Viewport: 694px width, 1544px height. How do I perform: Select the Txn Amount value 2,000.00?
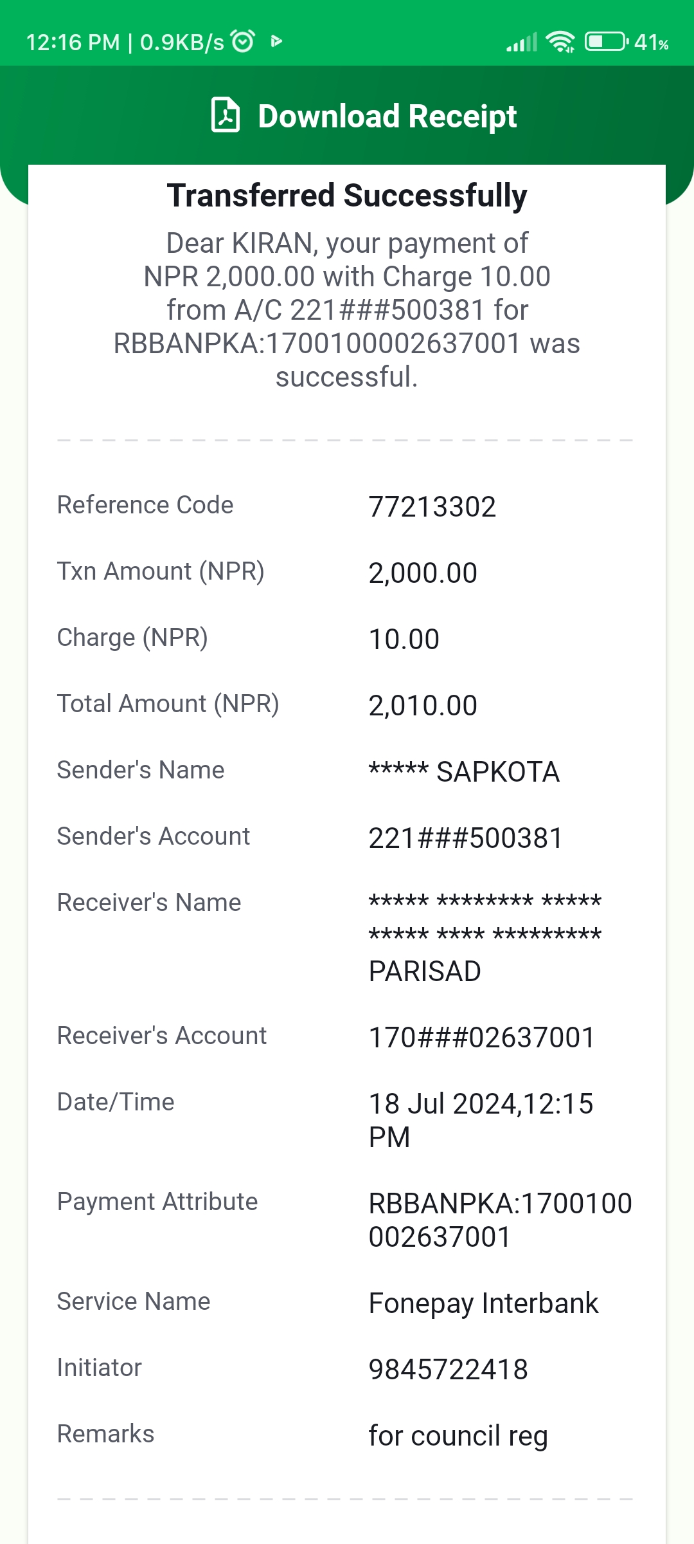coord(423,573)
